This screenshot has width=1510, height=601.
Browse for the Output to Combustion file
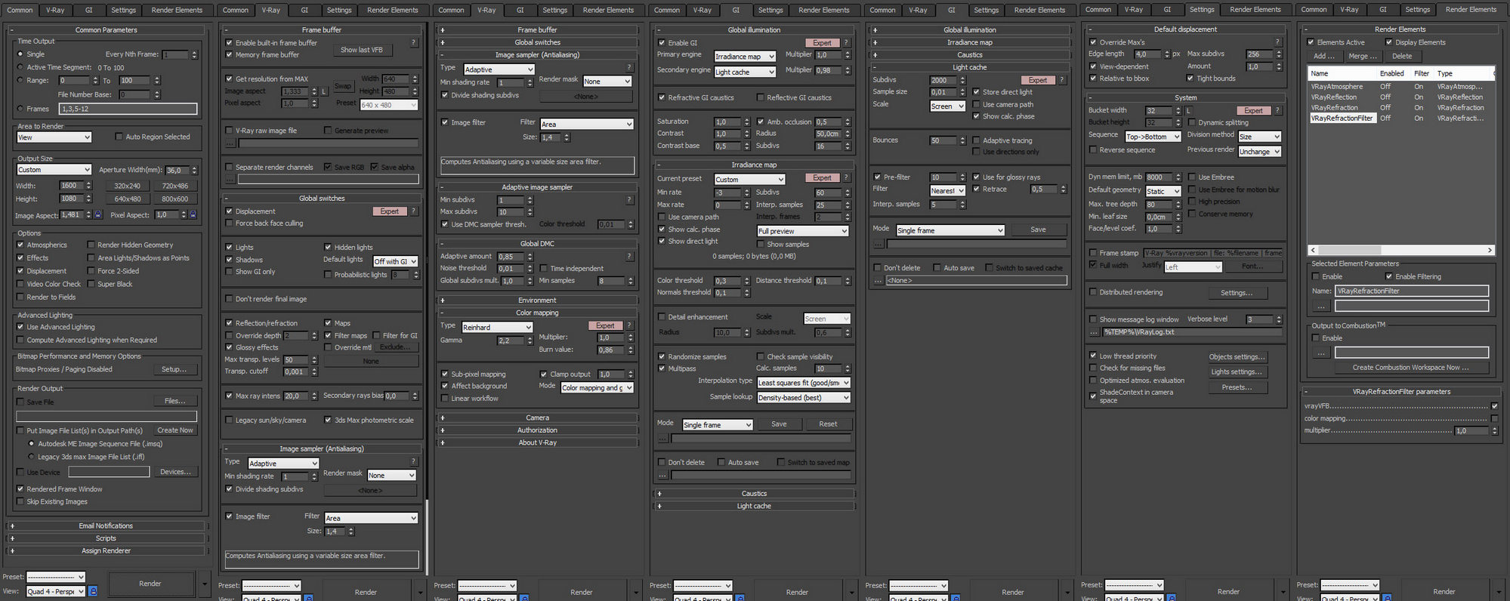[1320, 353]
